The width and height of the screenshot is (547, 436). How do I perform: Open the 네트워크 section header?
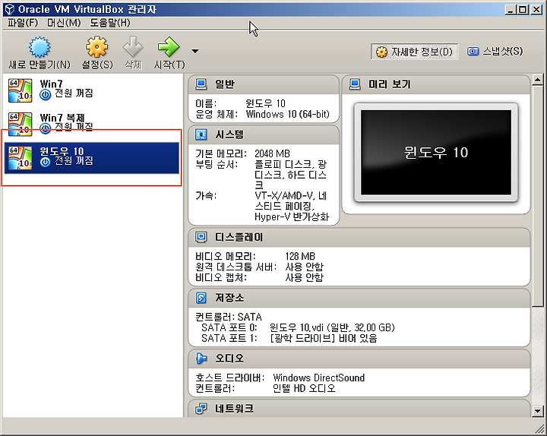point(359,409)
